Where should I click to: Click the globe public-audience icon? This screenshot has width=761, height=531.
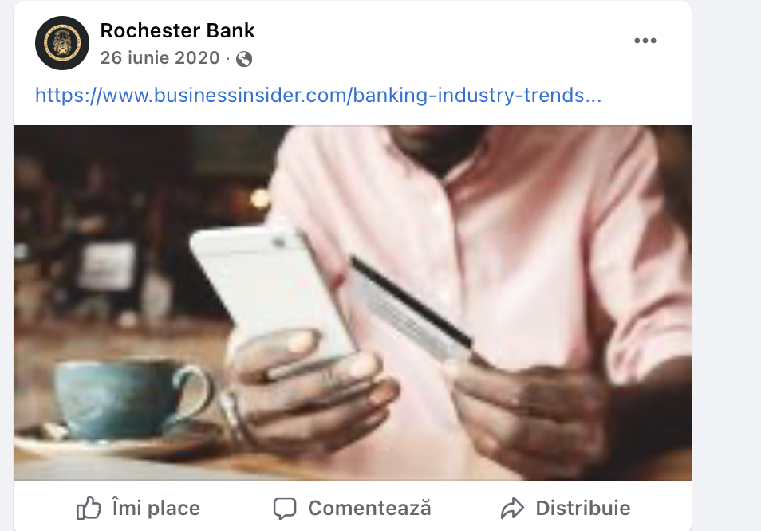[x=243, y=59]
